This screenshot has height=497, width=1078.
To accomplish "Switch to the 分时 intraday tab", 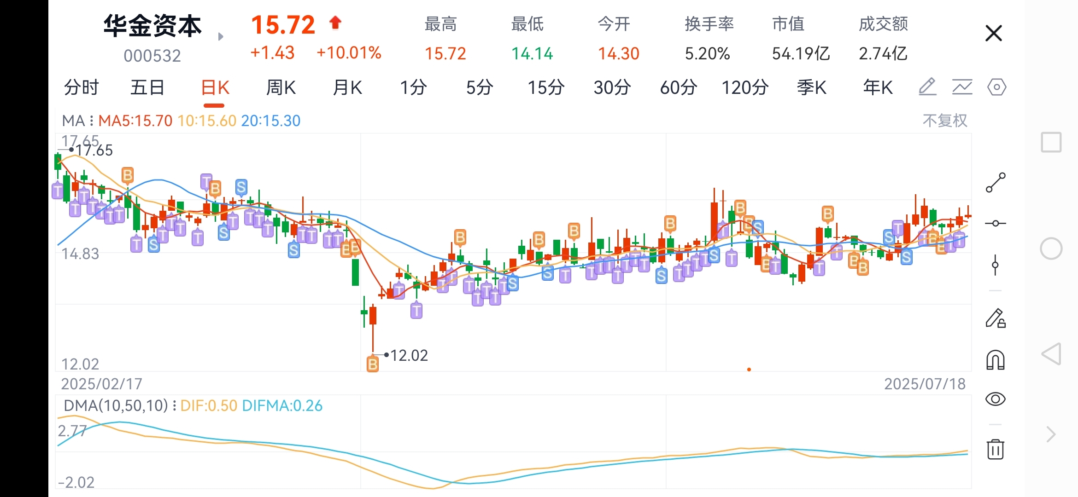I will [x=81, y=87].
